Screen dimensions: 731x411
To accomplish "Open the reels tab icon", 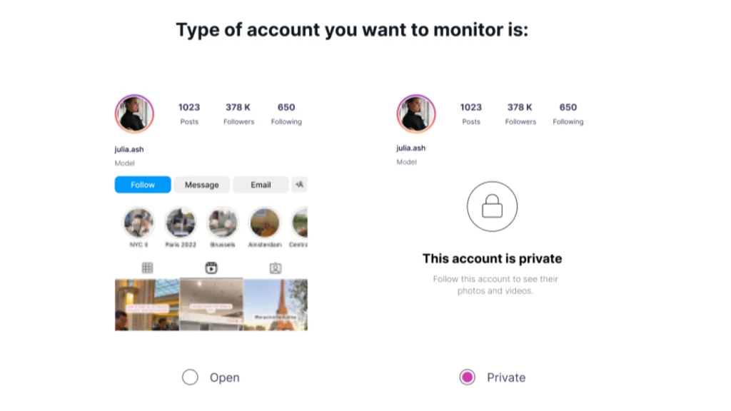I will pyautogui.click(x=211, y=268).
